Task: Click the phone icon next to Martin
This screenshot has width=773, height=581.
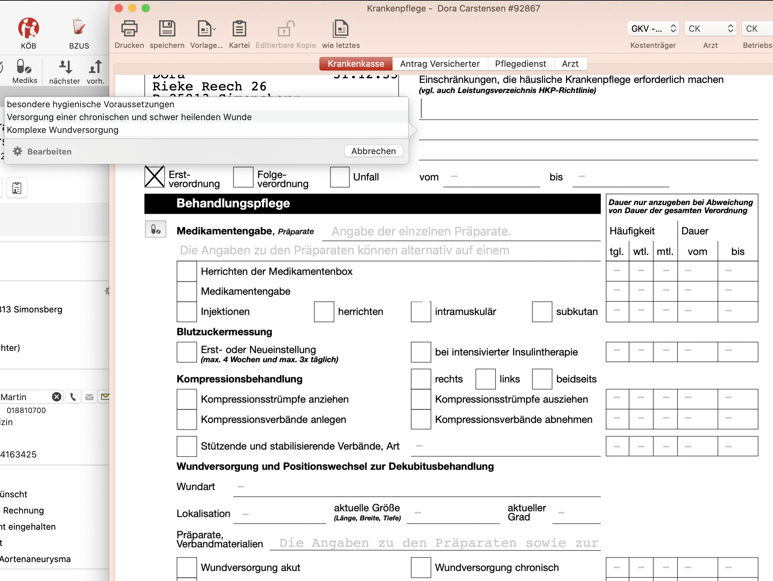Action: coord(73,397)
